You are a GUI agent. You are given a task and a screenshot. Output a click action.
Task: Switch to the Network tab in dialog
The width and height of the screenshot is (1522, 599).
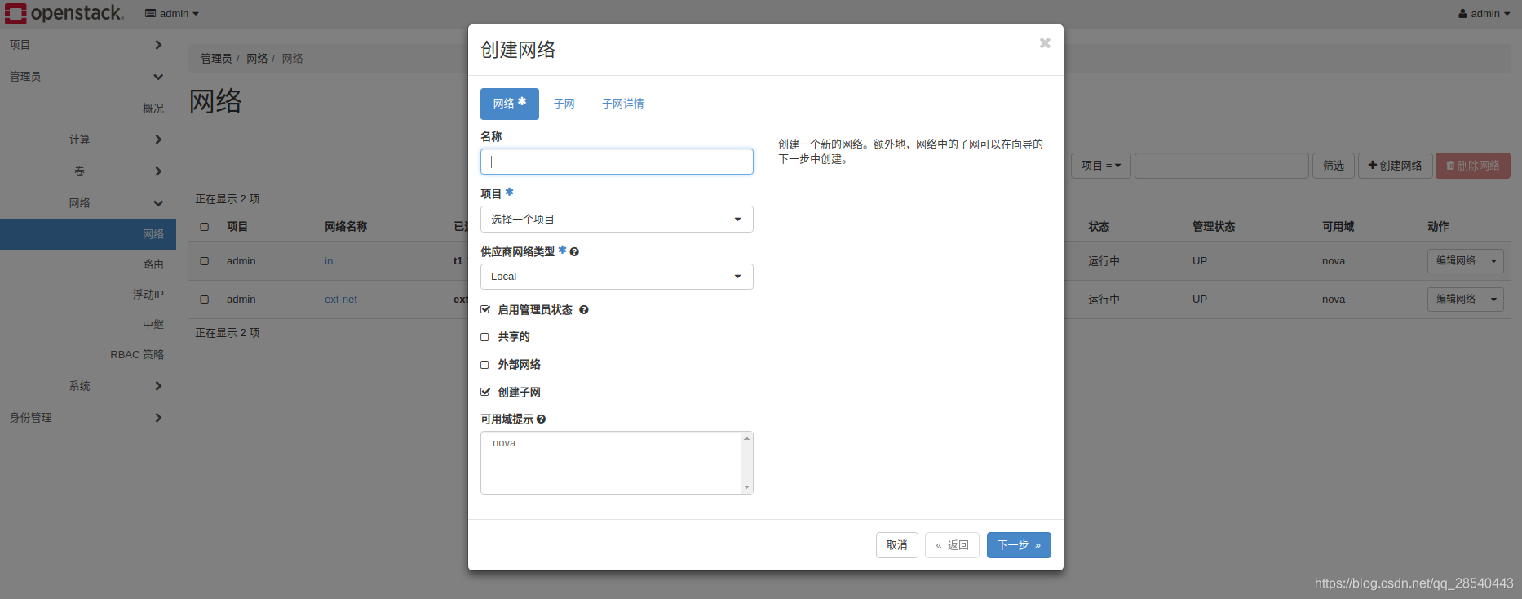pyautogui.click(x=510, y=104)
